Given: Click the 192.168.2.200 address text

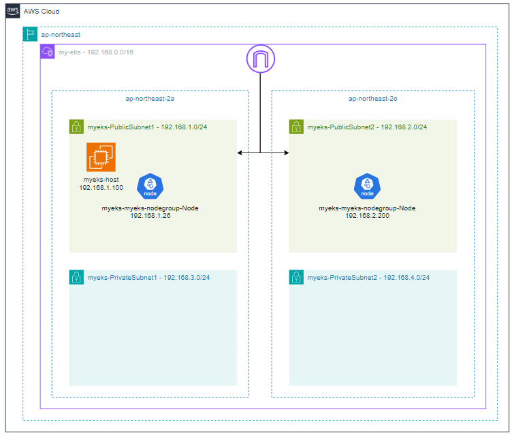Looking at the screenshot, I should 368,216.
